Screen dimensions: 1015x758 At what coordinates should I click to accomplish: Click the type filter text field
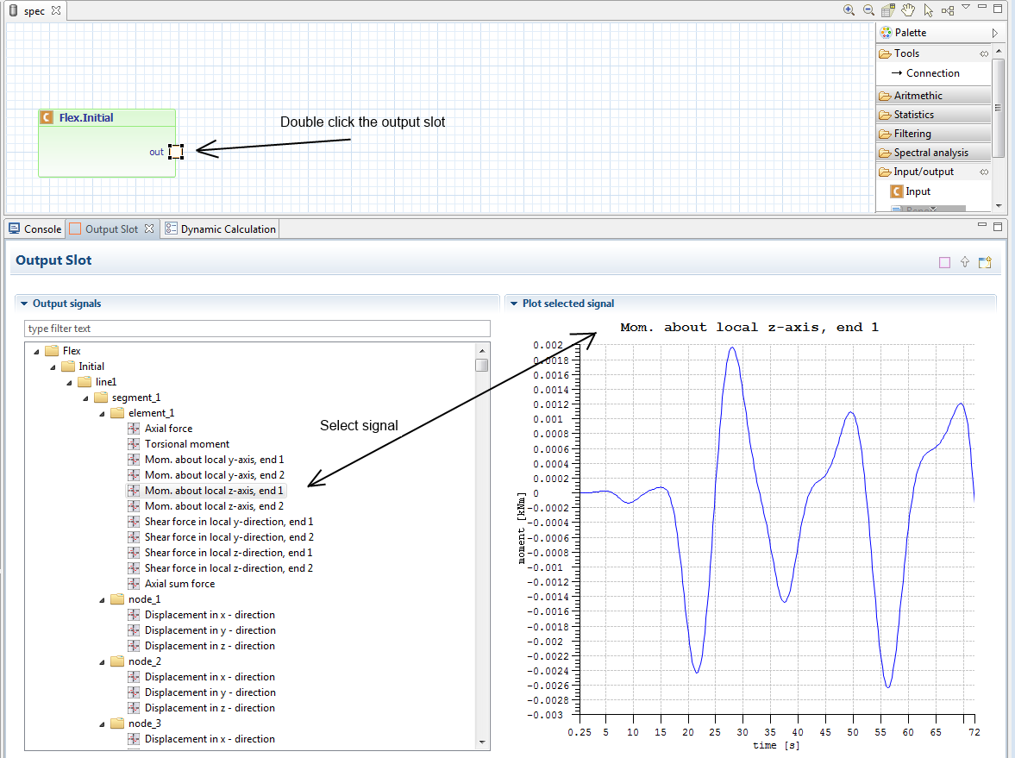pyautogui.click(x=257, y=329)
